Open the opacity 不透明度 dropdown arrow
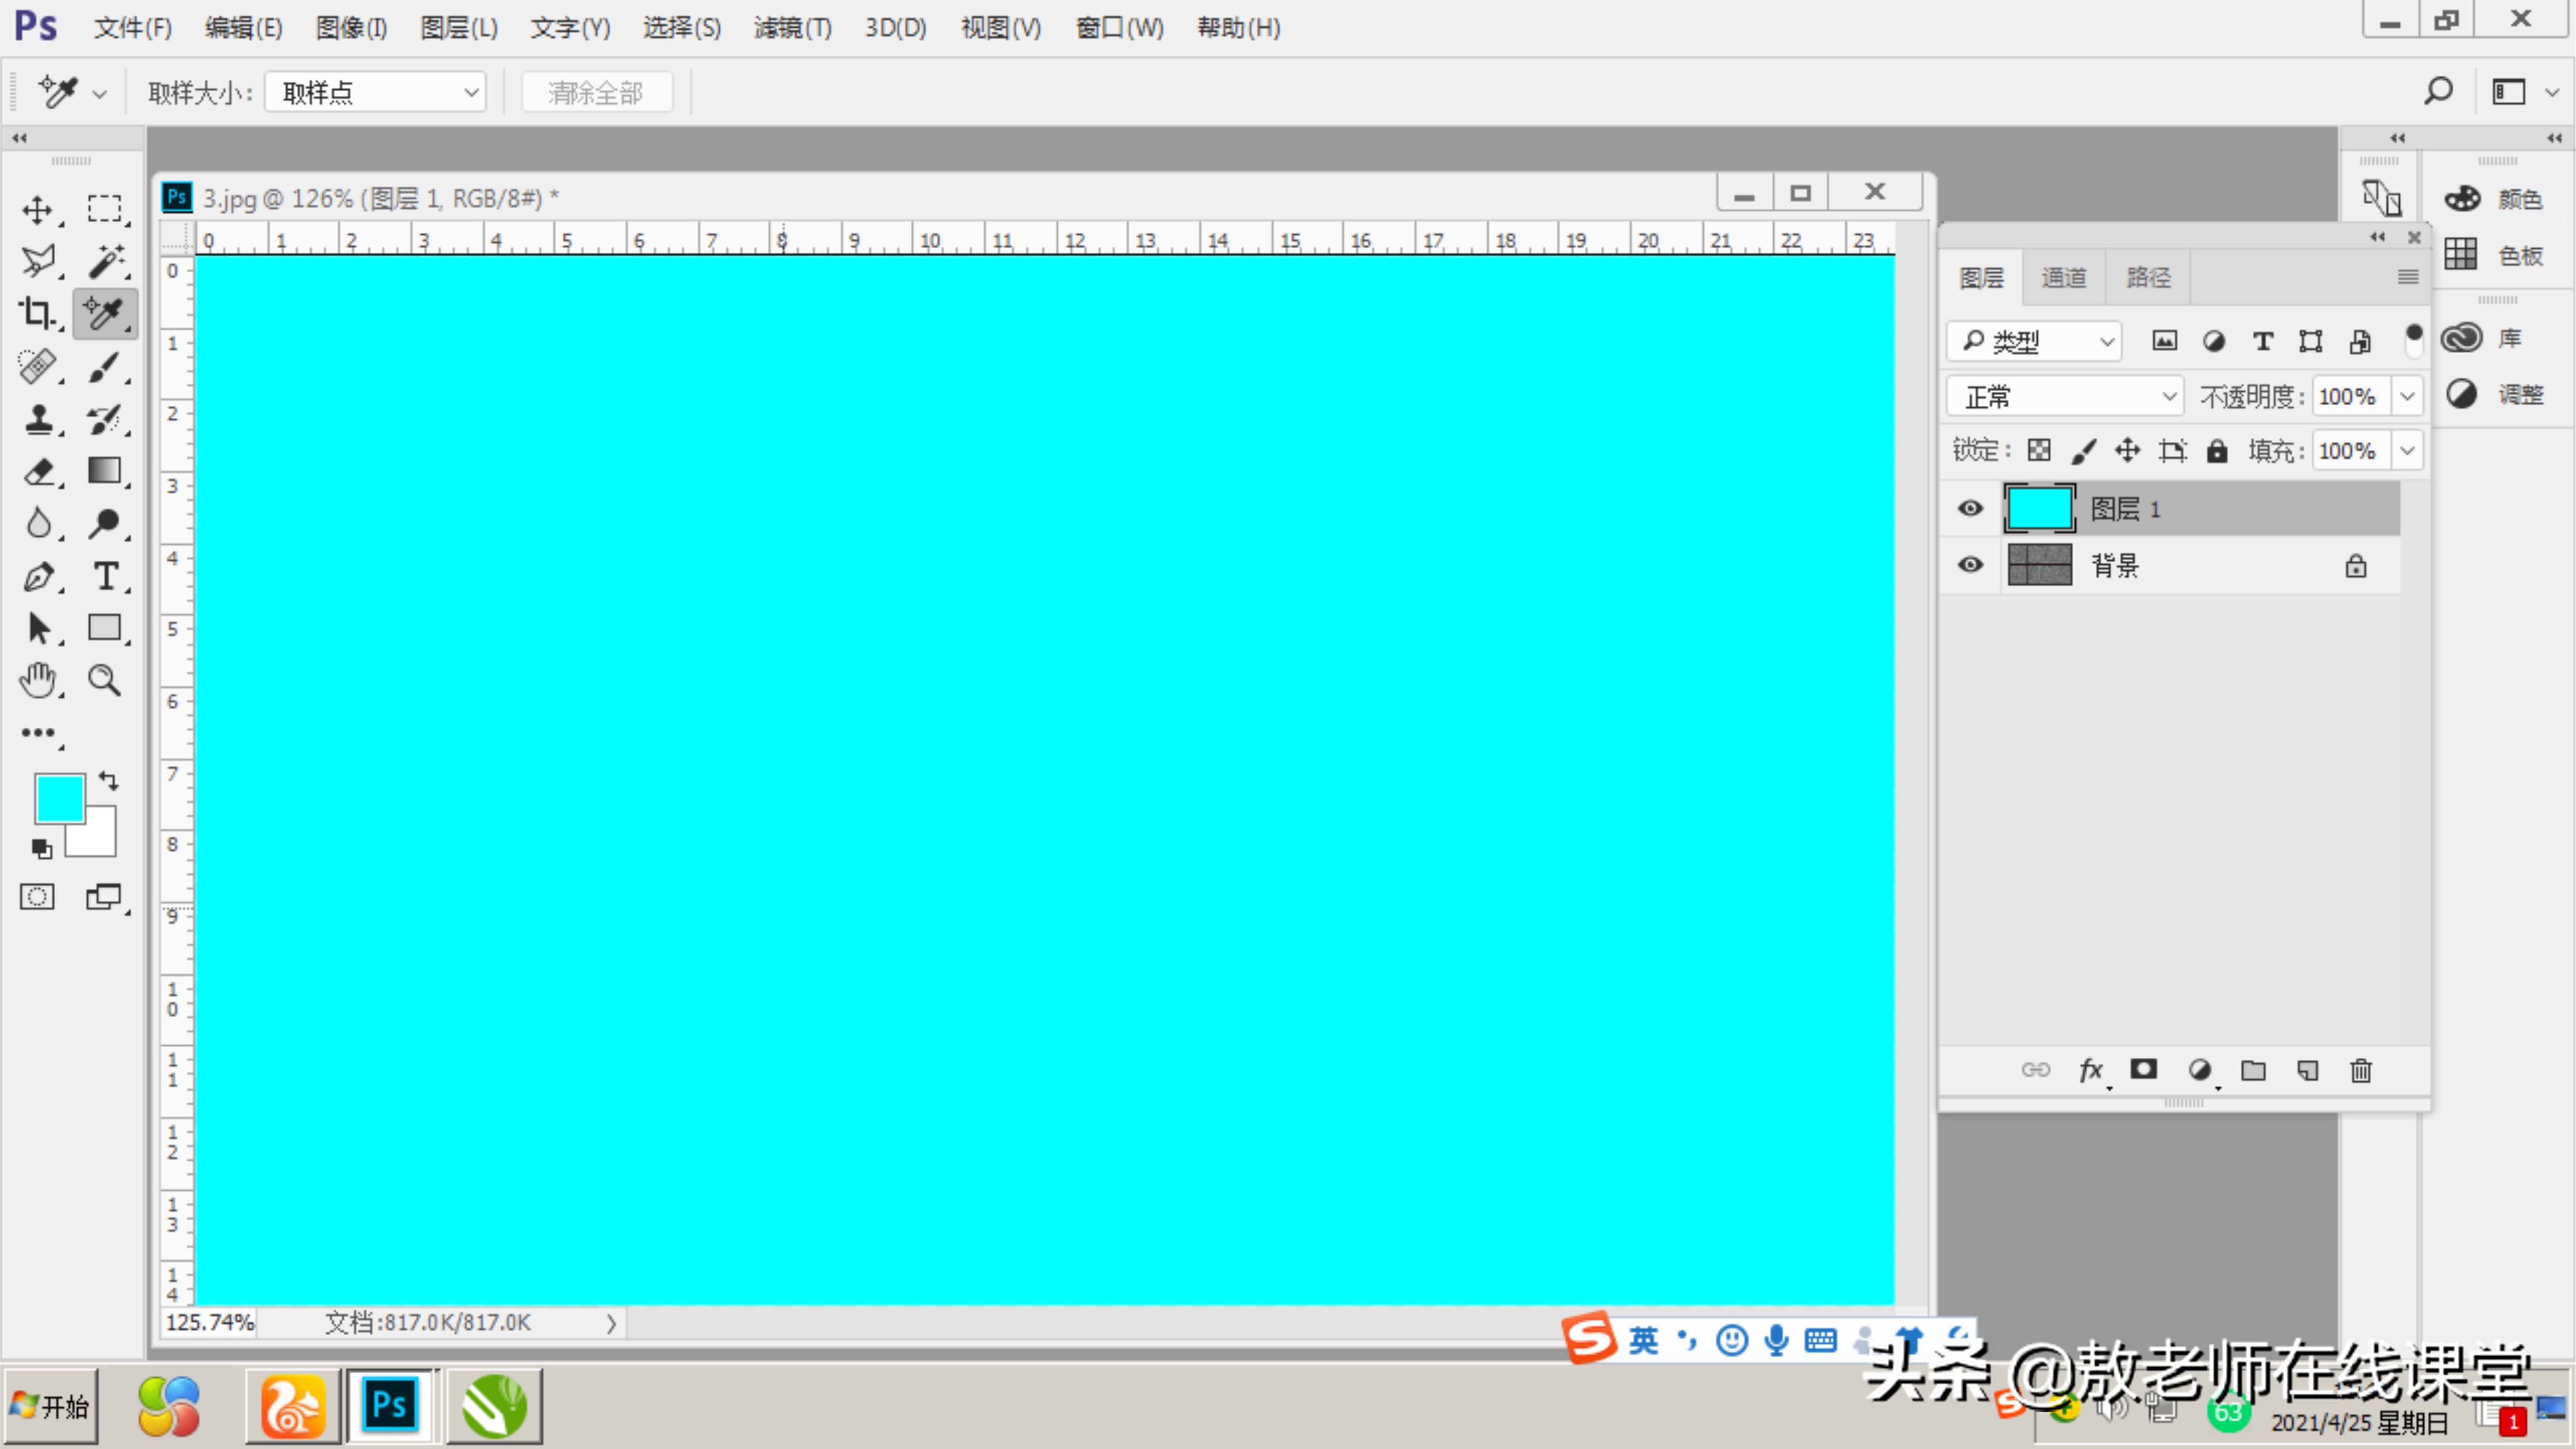Screen dimensions: 2576x1449 2407,397
